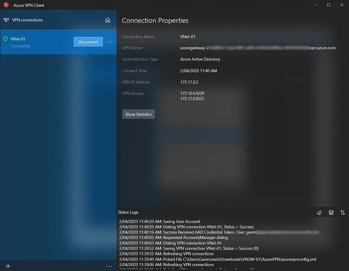349x271 pixels.
Task: Save status logs with the floppy disk icon
Action: (331, 212)
